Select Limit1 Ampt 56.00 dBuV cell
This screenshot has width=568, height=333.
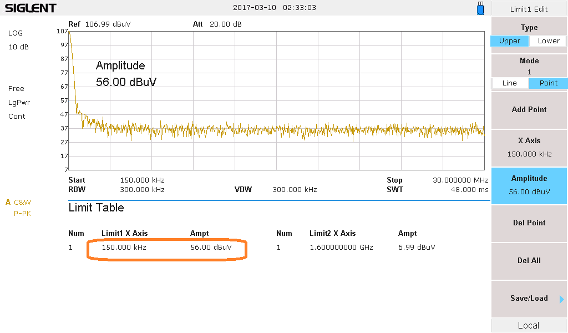click(x=211, y=248)
